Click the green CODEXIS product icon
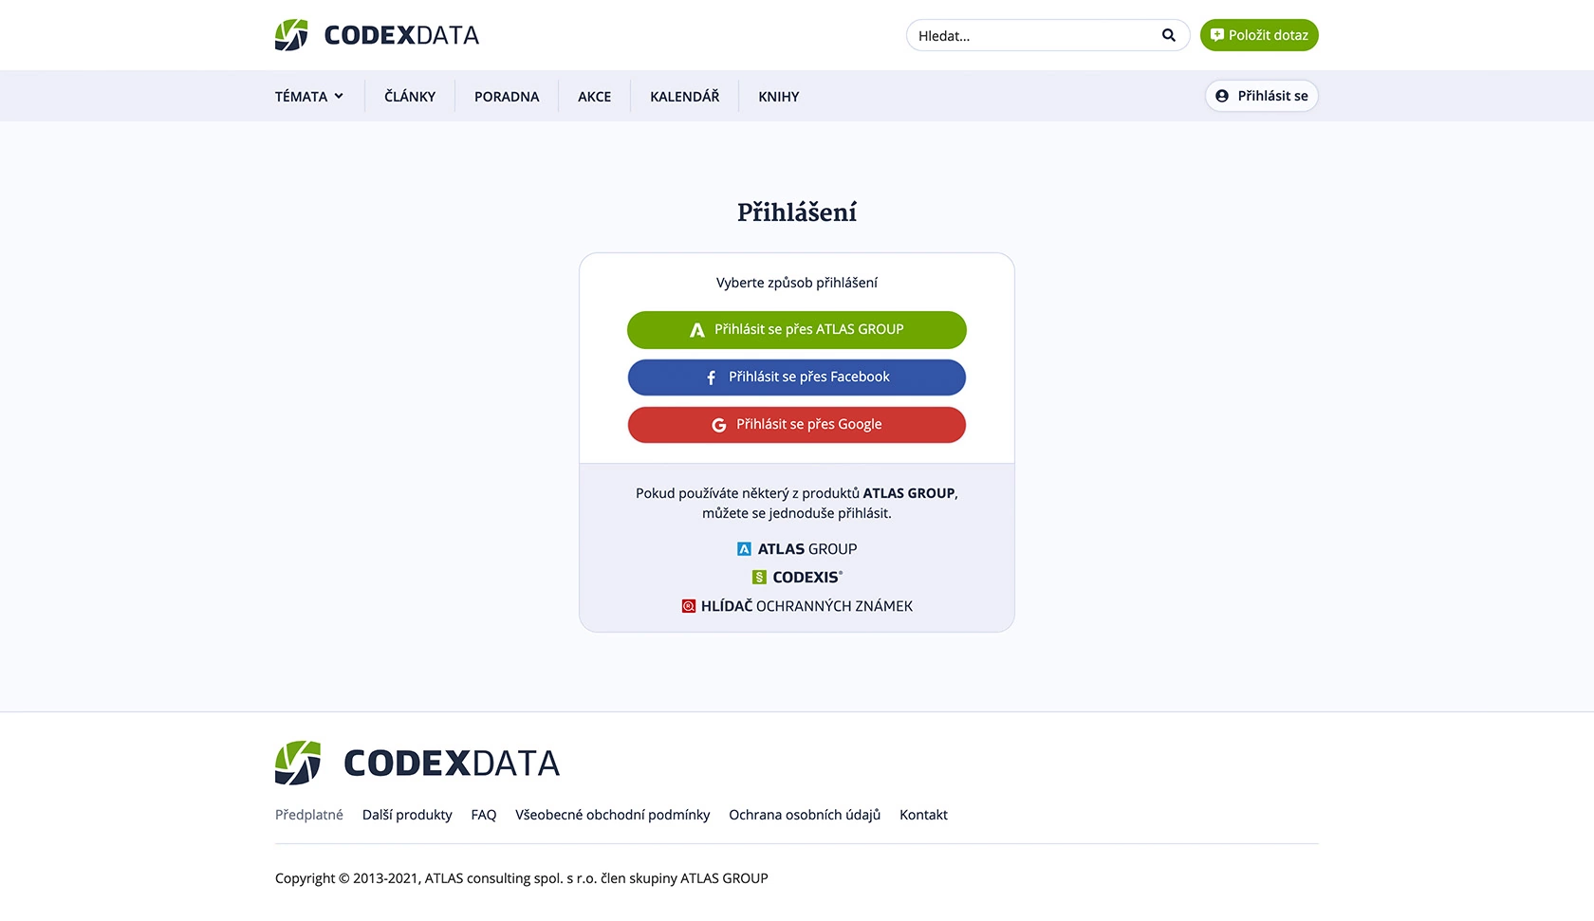 pyautogui.click(x=759, y=578)
